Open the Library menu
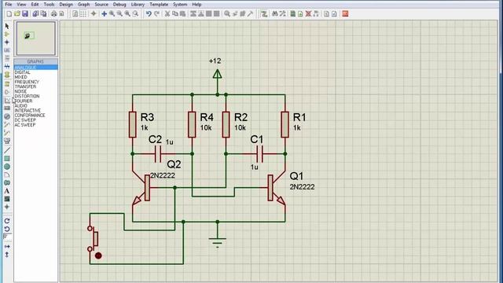503x283 pixels. [138, 5]
